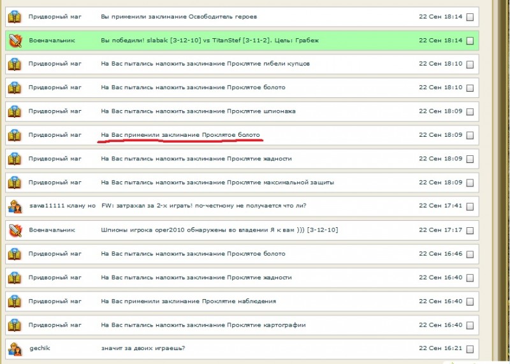Click the date '22 Сен 17:17' on the spies message

click(x=440, y=230)
